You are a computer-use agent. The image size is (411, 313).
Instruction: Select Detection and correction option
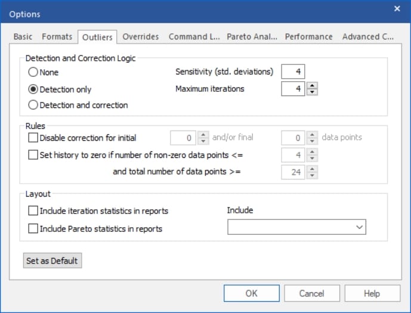coord(33,105)
